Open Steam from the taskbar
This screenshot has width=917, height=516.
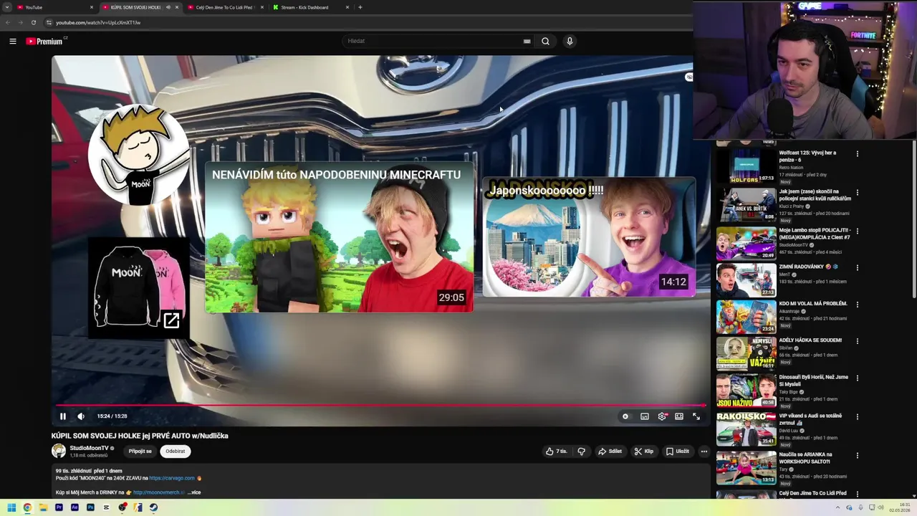point(153,507)
